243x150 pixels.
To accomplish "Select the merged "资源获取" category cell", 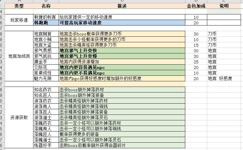I will (x=19, y=117).
